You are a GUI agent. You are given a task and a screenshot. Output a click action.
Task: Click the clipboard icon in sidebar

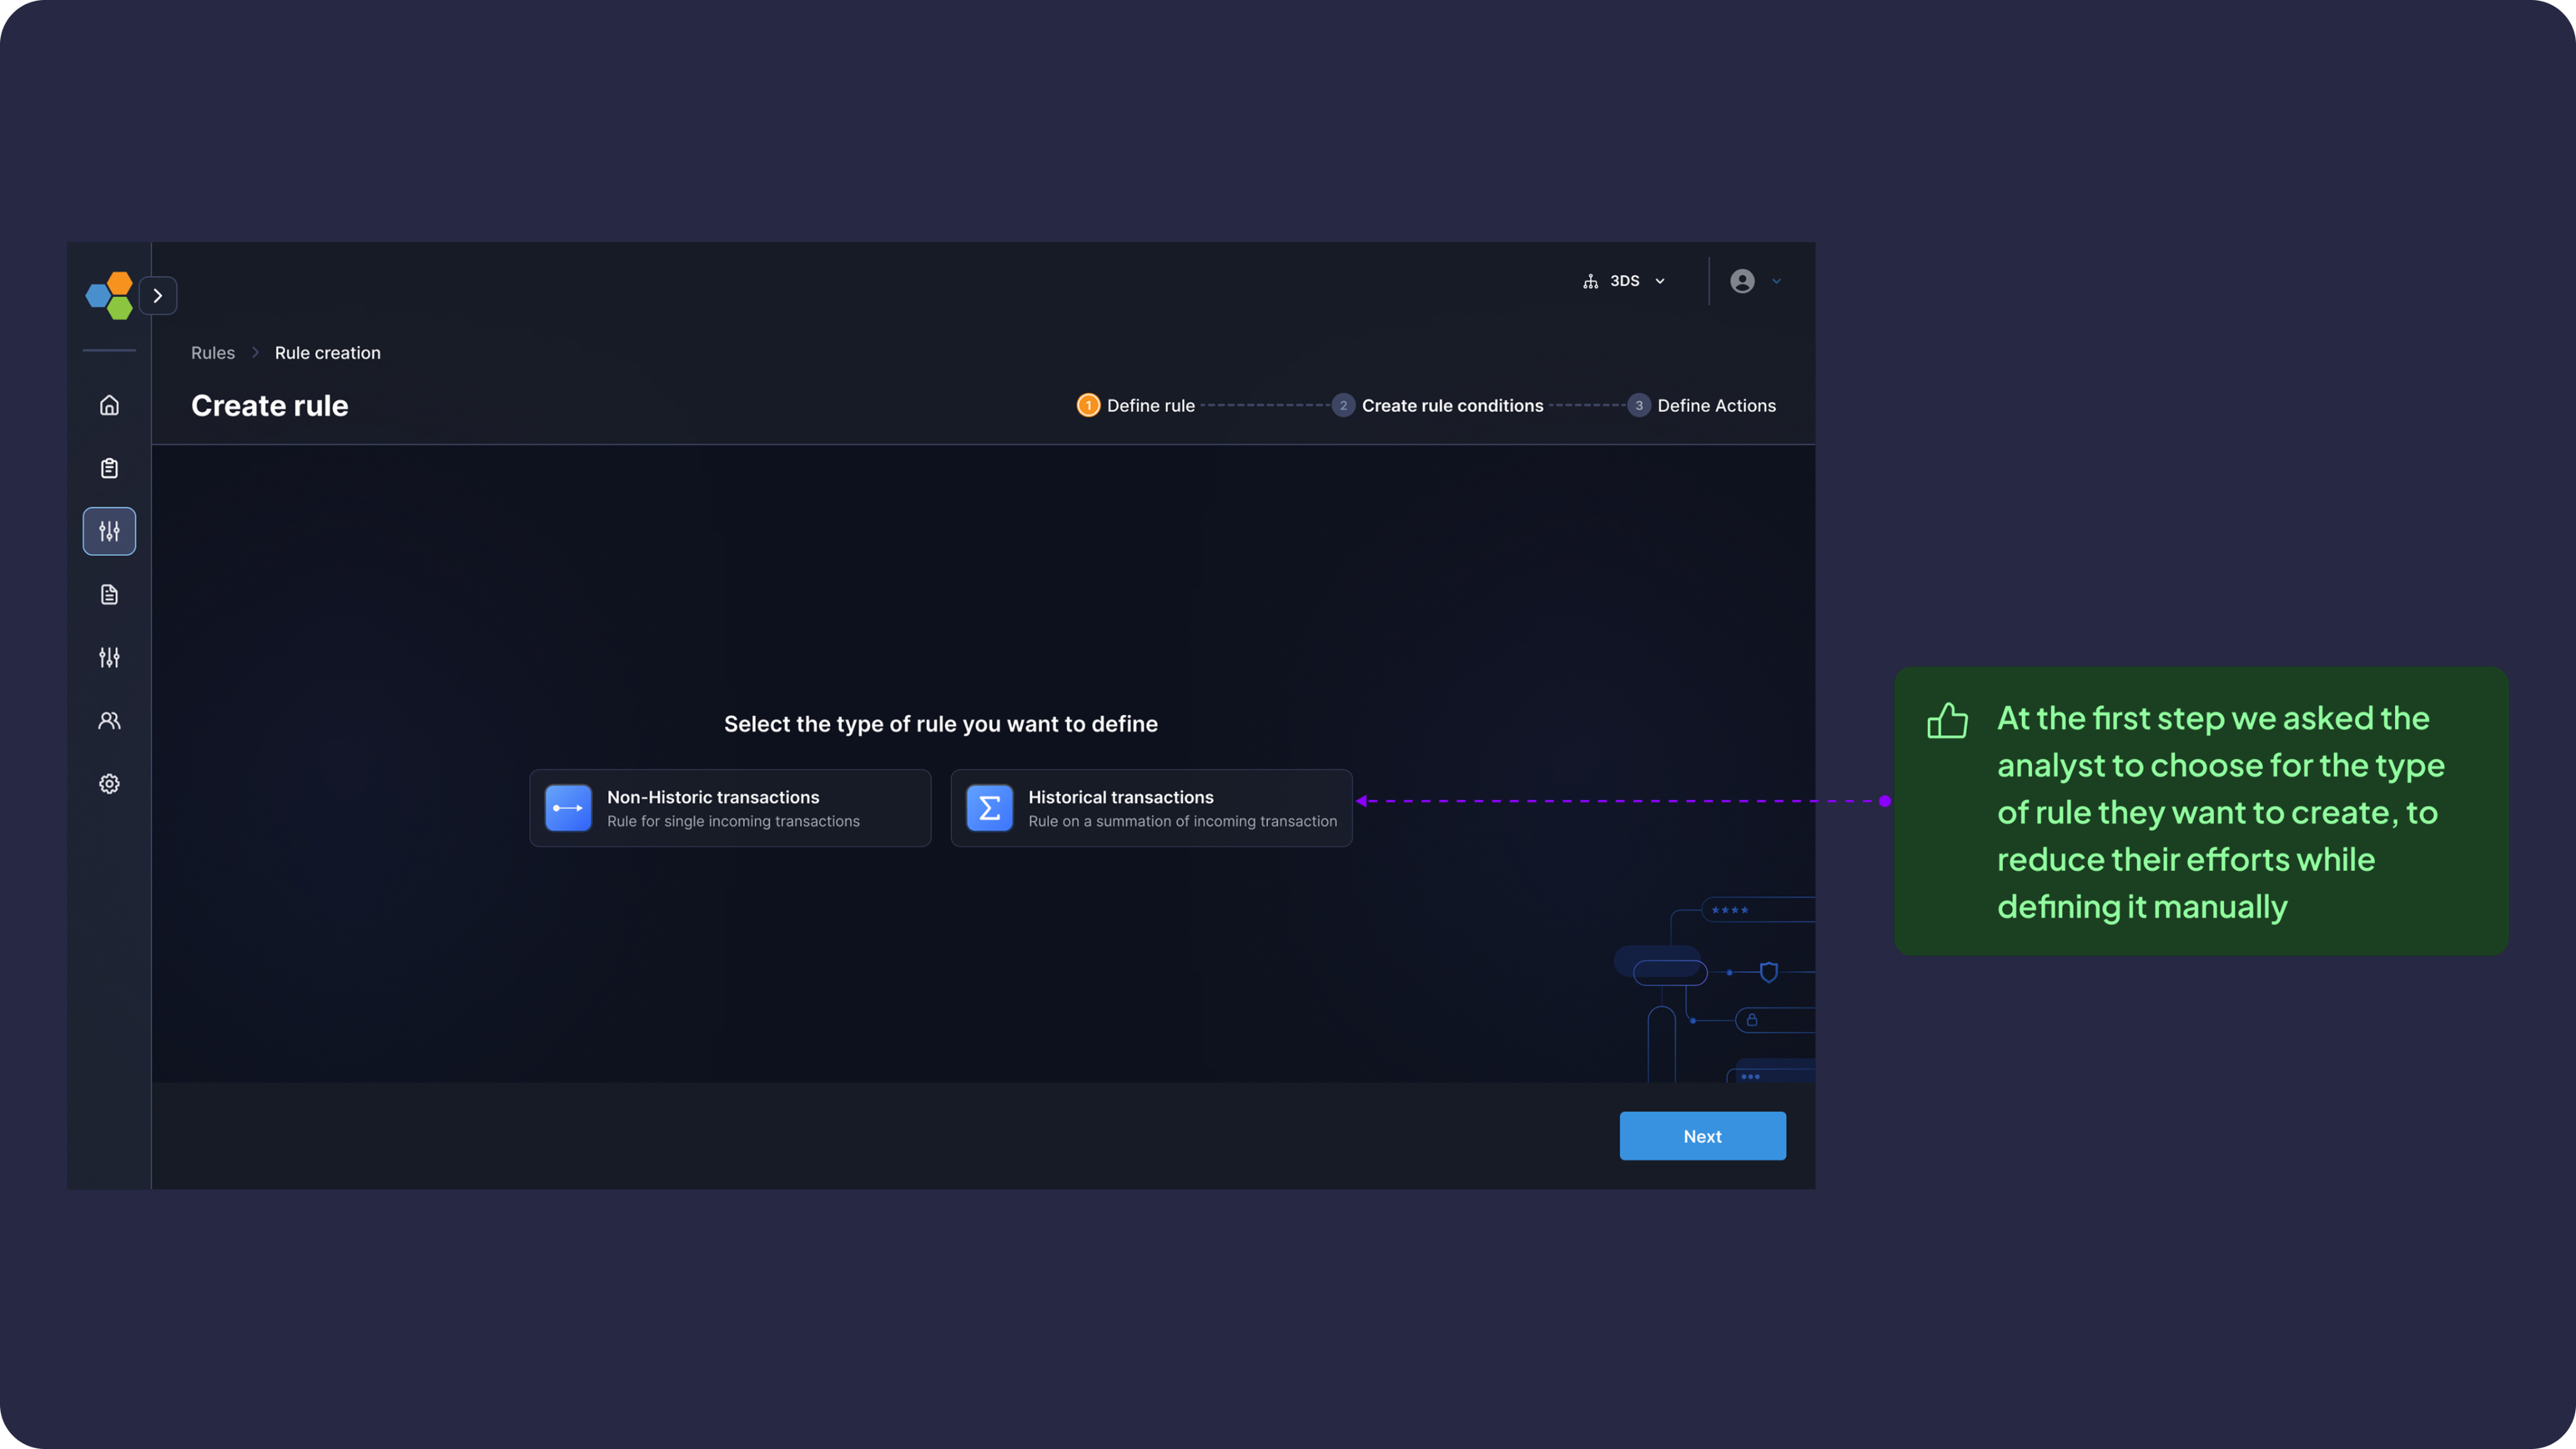109,468
